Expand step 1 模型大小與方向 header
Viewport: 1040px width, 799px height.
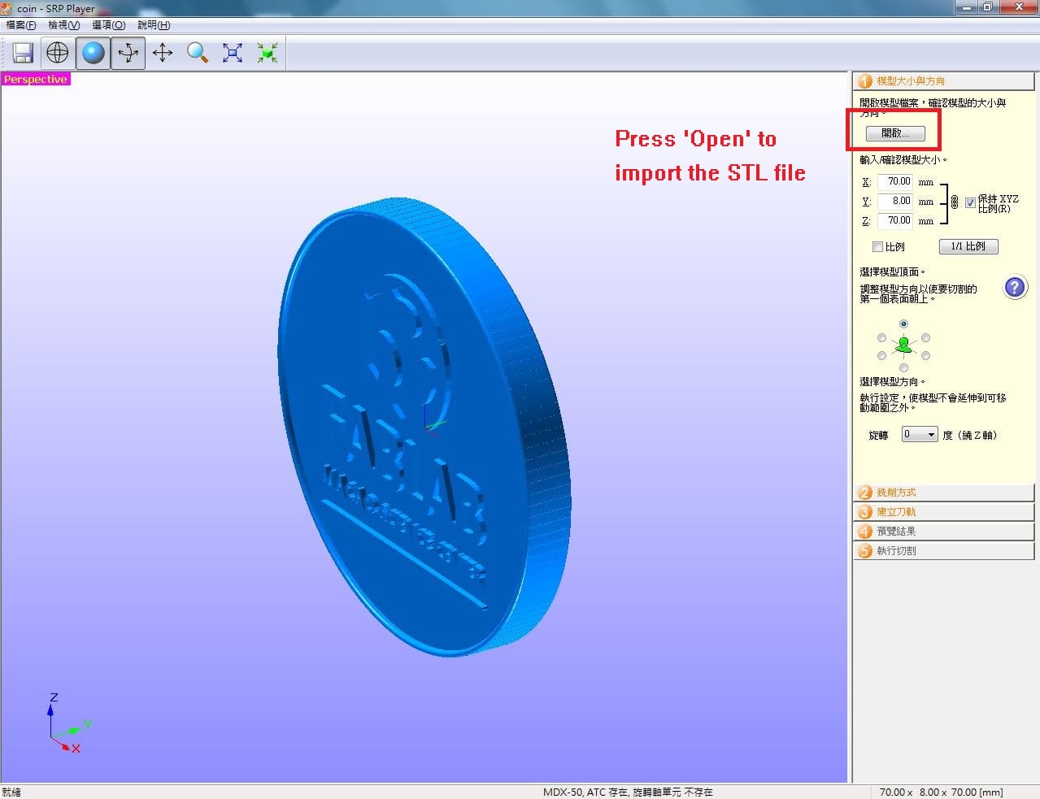point(943,81)
